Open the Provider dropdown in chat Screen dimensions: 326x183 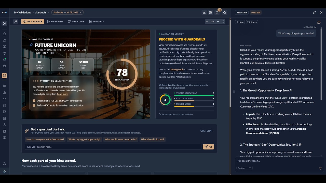click(244, 168)
